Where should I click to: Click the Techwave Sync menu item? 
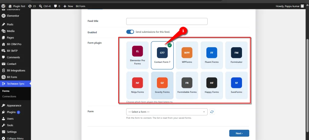[15, 84]
